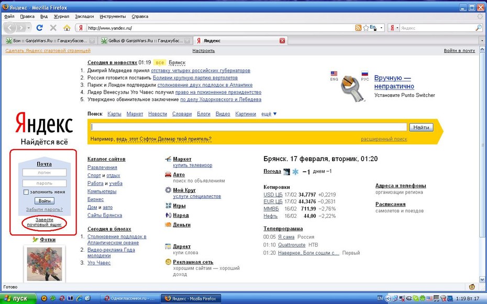The image size is (487, 304).
Task: Click the page scrollbar down arrow
Action: pyautogui.click(x=482, y=279)
